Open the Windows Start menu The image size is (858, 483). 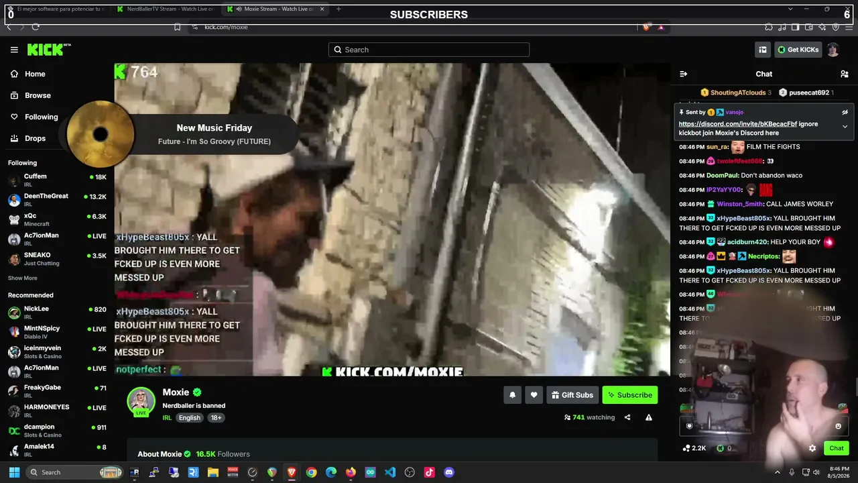click(14, 472)
